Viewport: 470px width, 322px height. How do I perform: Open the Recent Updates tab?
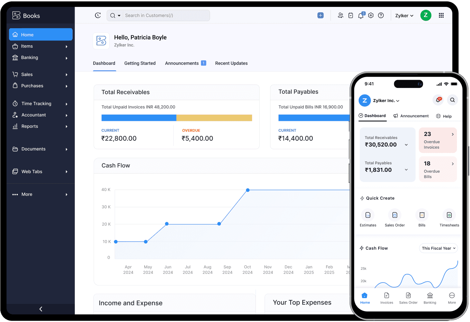[231, 63]
